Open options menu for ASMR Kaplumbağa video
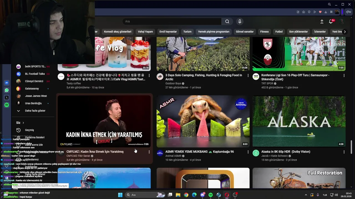Image resolution: width=355 pixels, height=199 pixels. [248, 152]
